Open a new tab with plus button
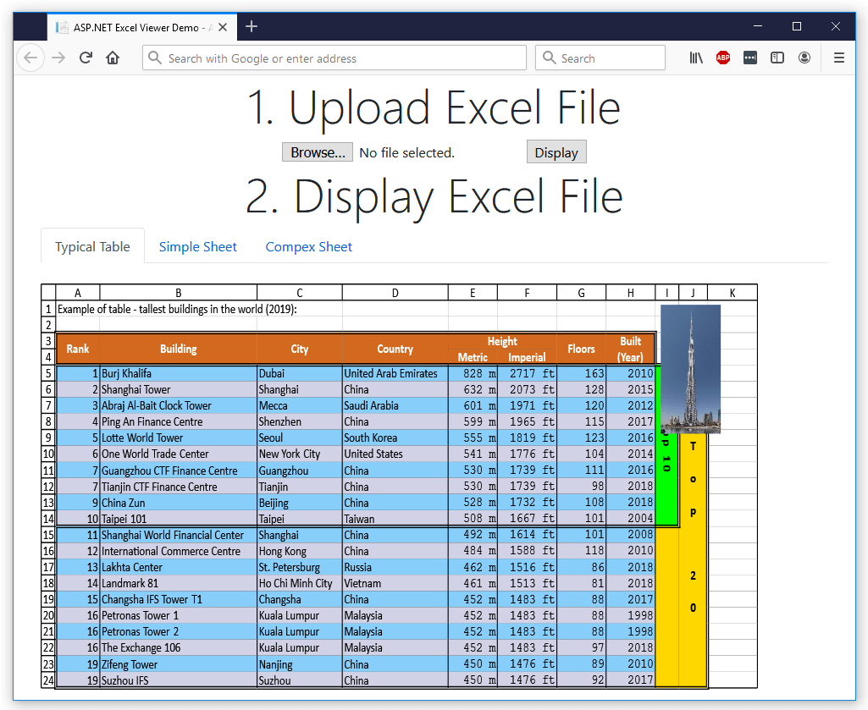The image size is (868, 710). (252, 27)
